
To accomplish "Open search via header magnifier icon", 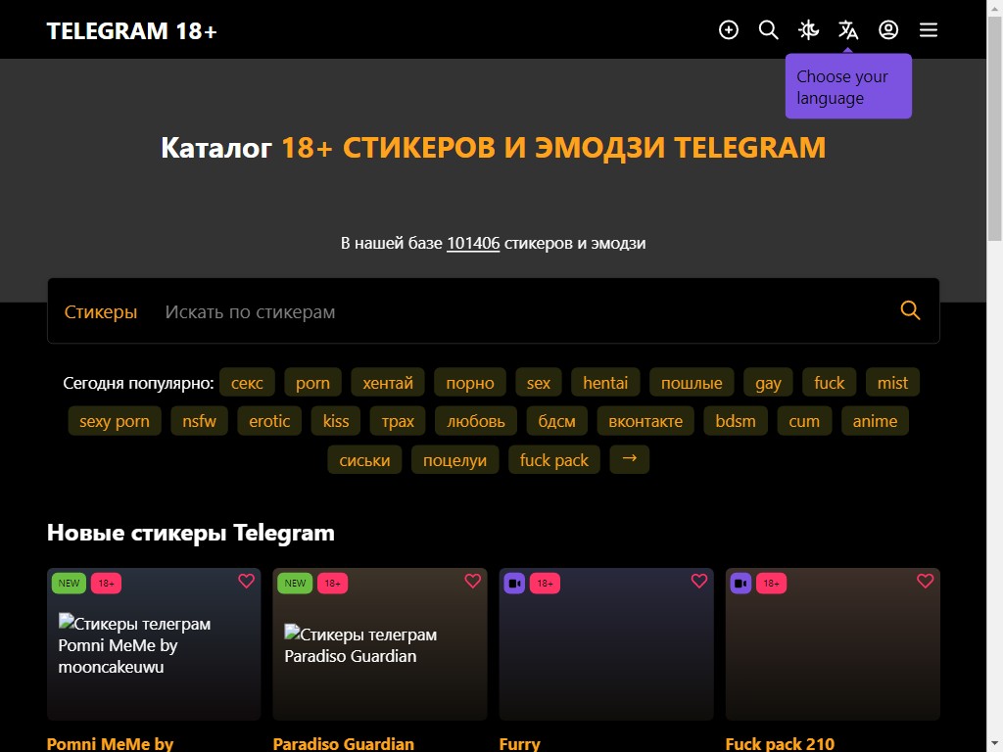I will click(x=768, y=30).
